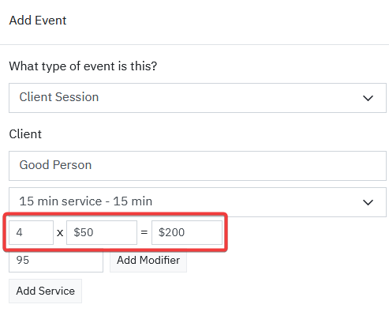Click the 'What type of event is this?' label
The width and height of the screenshot is (389, 312).
(x=83, y=66)
